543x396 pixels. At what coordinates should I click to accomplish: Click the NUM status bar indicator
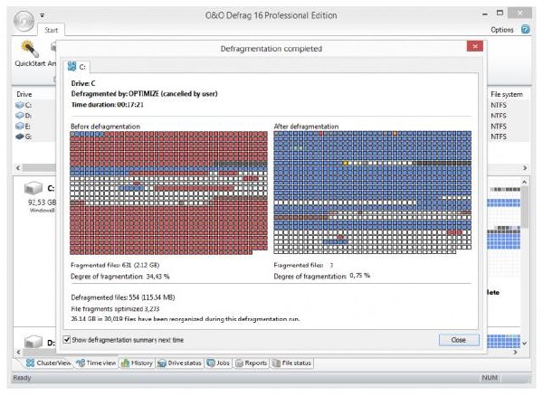pyautogui.click(x=490, y=378)
